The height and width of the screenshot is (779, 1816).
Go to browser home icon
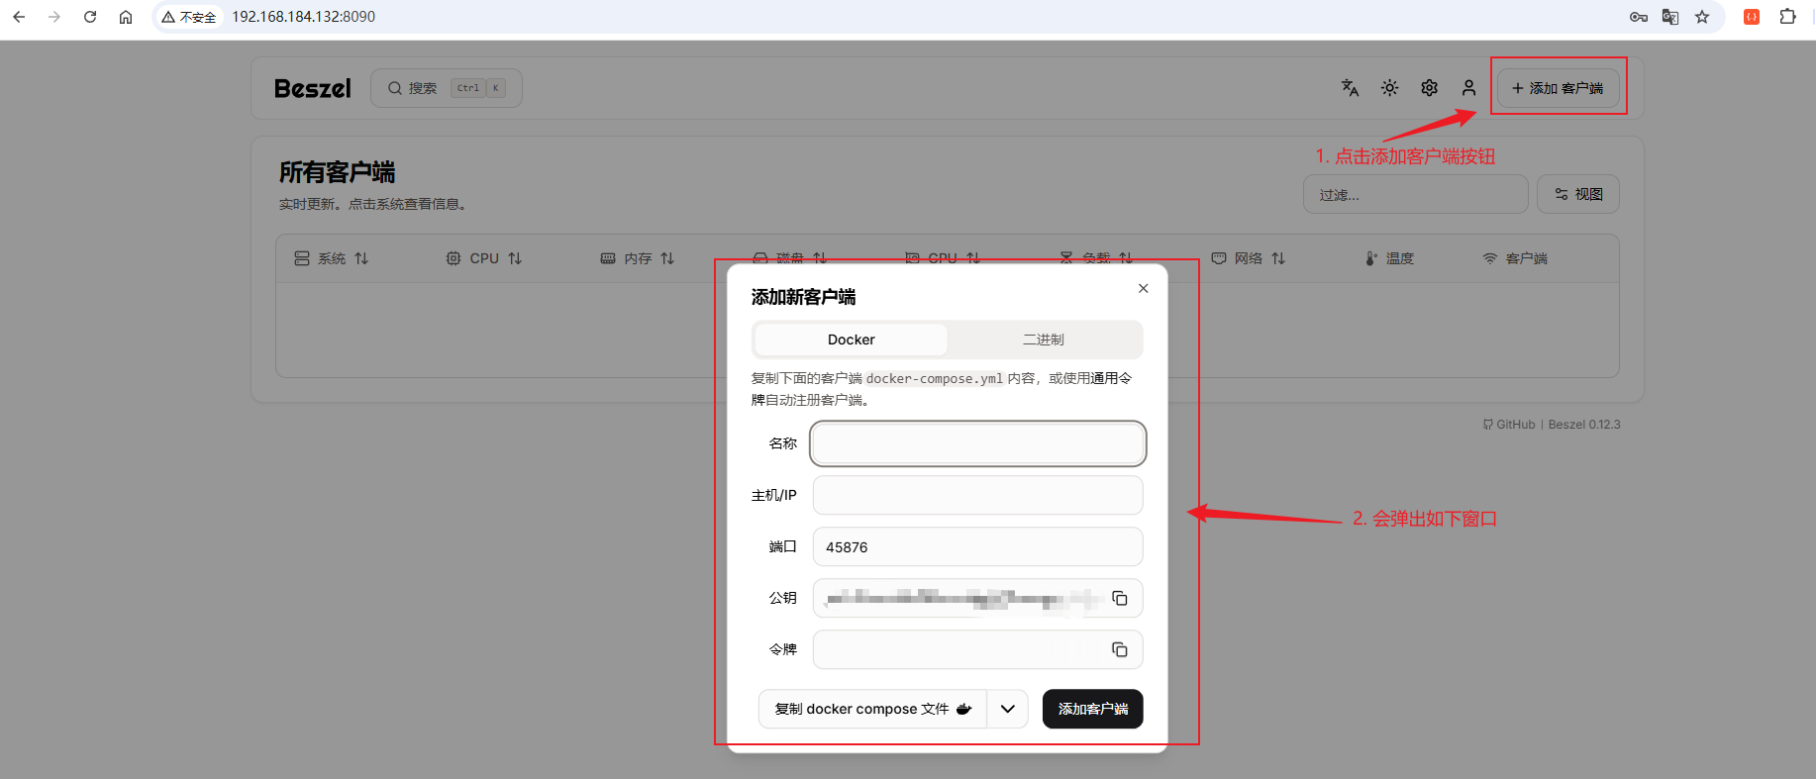[x=126, y=17]
